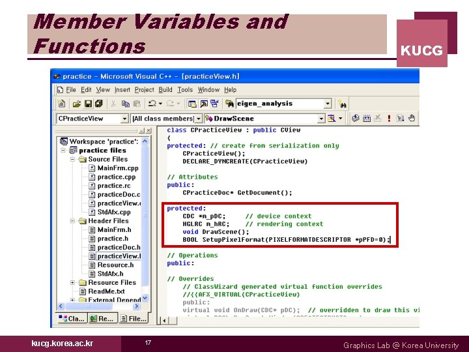
Task: Close the workspace panel with X
Action: [149, 130]
